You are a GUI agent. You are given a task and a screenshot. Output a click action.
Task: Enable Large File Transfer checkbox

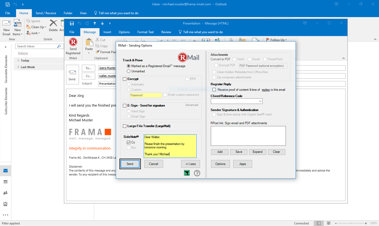tap(125, 126)
